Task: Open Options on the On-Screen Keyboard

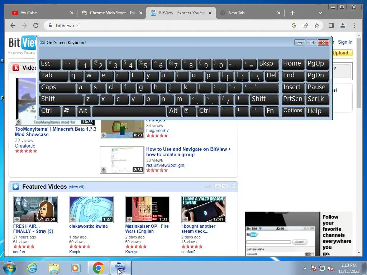Action: tap(293, 111)
